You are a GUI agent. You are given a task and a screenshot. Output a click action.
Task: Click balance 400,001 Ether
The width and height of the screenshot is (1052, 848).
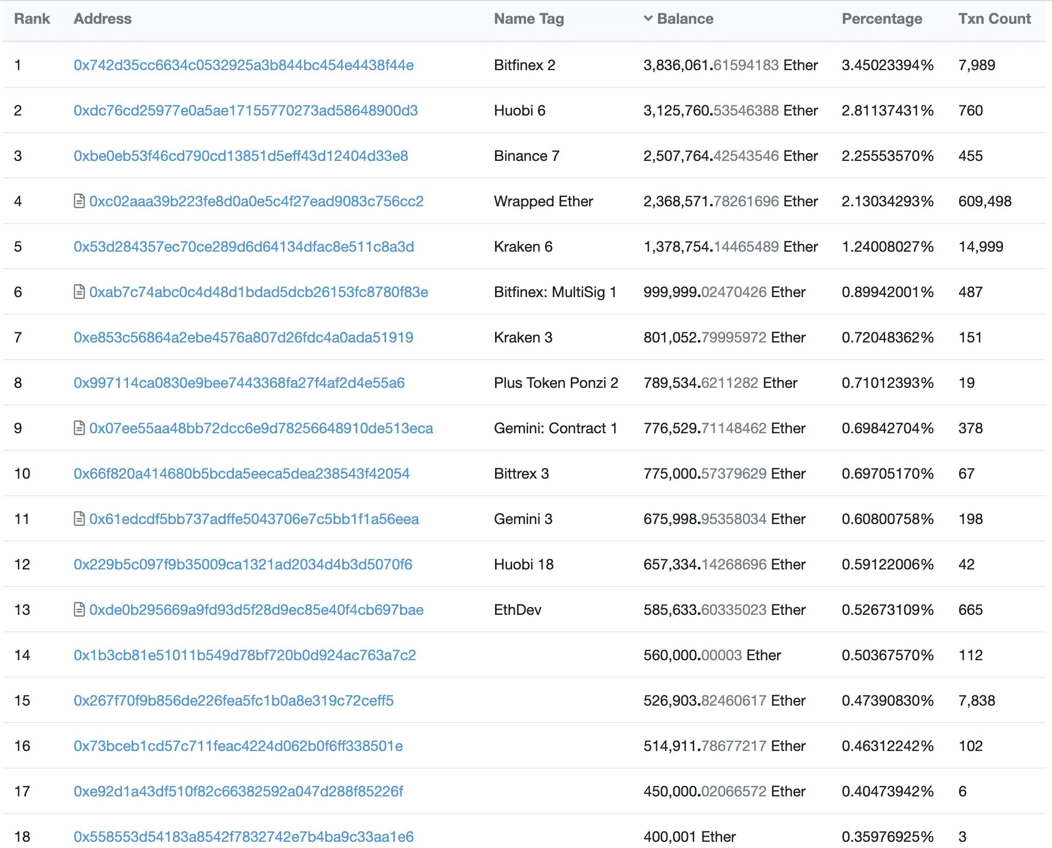(x=690, y=837)
